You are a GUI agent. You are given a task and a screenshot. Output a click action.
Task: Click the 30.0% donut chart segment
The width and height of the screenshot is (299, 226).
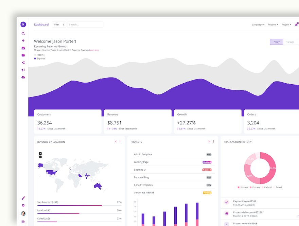click(250, 176)
